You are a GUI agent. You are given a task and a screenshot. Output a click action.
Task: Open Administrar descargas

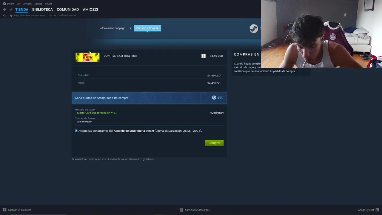coord(197,210)
